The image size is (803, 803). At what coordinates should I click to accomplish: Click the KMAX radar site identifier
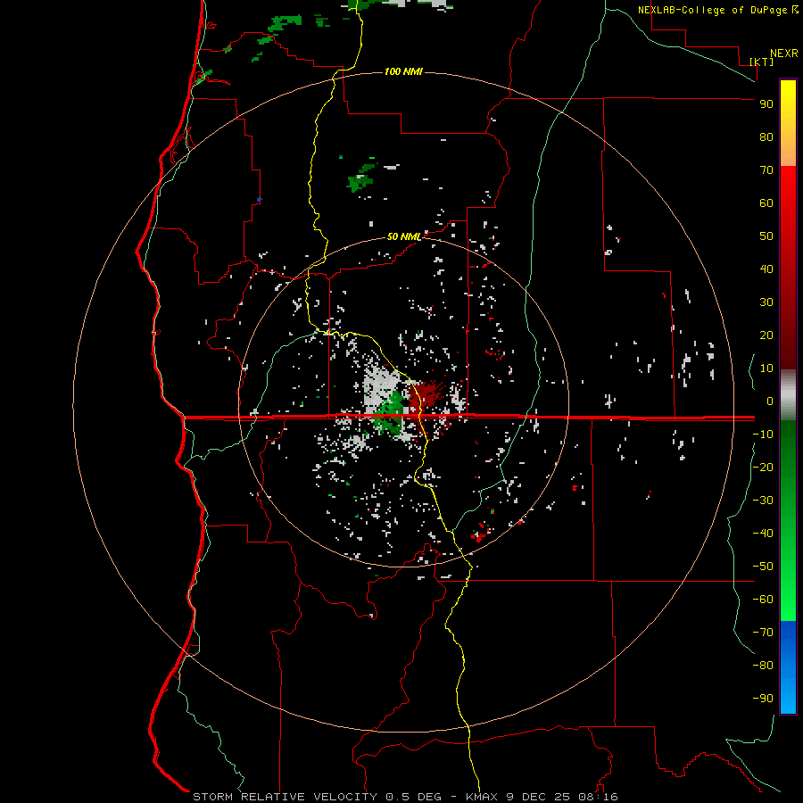click(x=483, y=797)
